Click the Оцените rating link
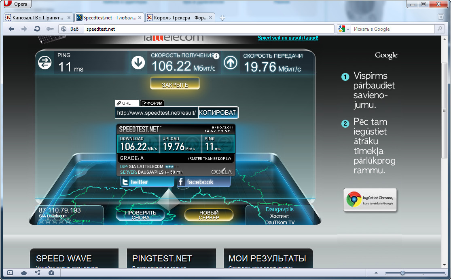 [81, 221]
